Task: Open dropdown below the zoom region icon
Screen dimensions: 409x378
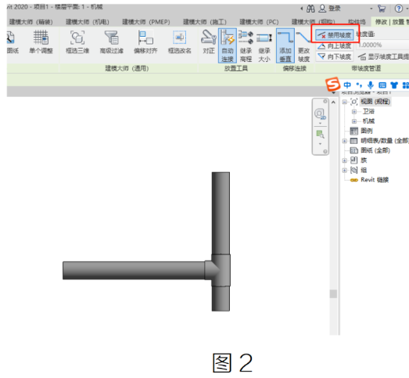Action: click(320, 144)
